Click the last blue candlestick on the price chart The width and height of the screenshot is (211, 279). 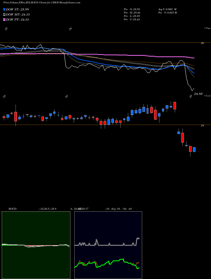click(x=194, y=149)
